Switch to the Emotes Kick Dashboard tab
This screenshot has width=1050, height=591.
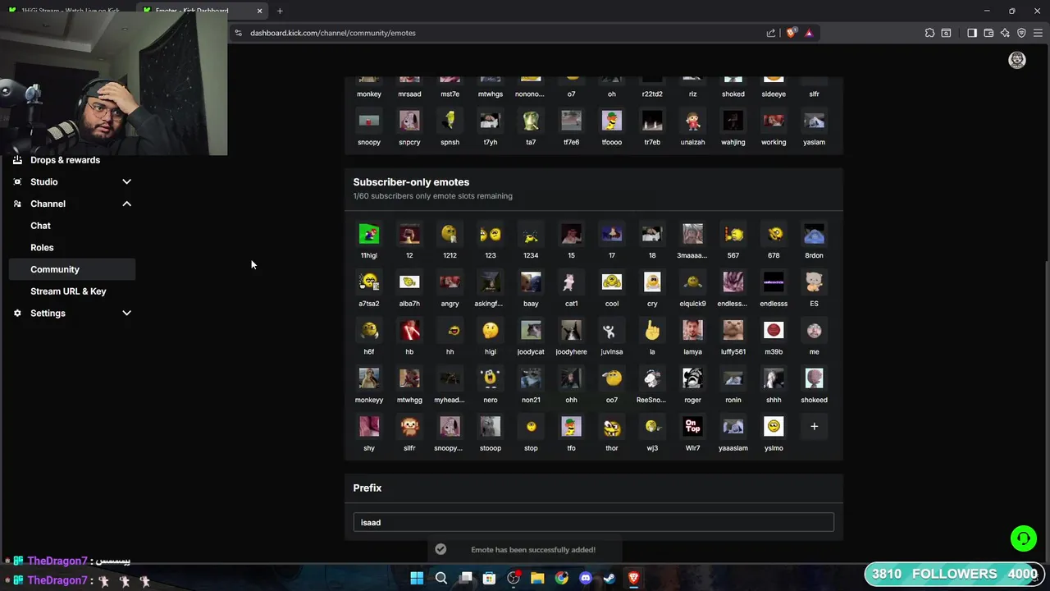click(193, 11)
